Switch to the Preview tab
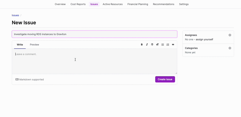 coord(34,45)
